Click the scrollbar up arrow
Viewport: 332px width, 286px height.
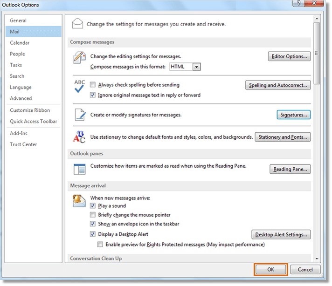[x=317, y=19]
